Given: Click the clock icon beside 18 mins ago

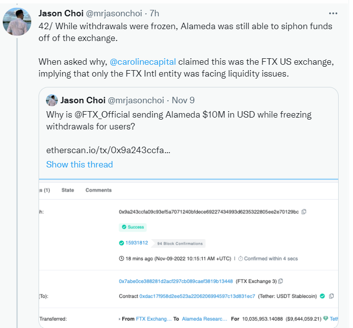Looking at the screenshot, I should coord(122,258).
